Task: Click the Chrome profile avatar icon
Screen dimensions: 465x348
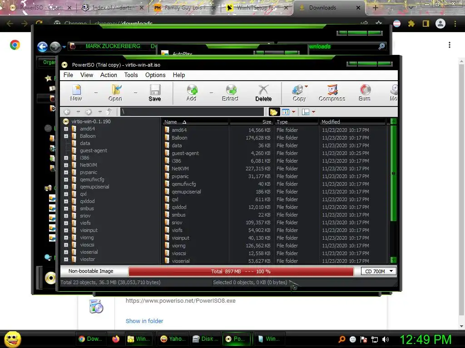Action: 440,24
